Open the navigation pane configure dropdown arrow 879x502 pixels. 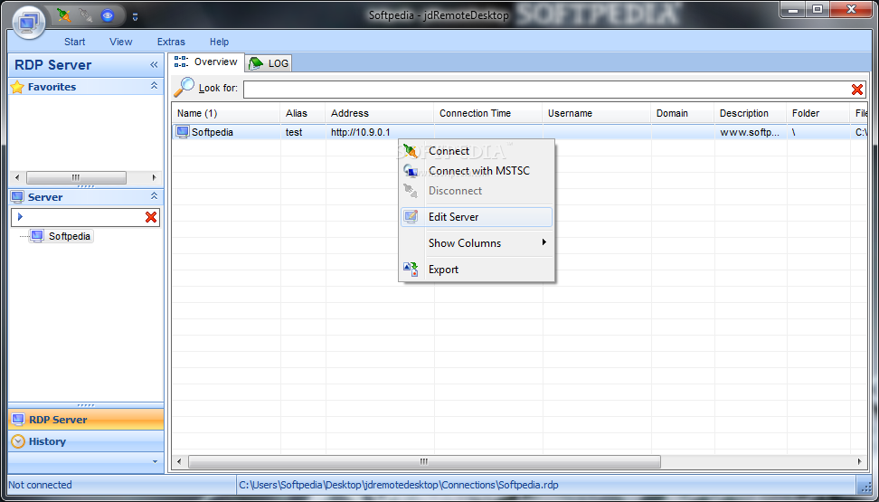click(156, 461)
